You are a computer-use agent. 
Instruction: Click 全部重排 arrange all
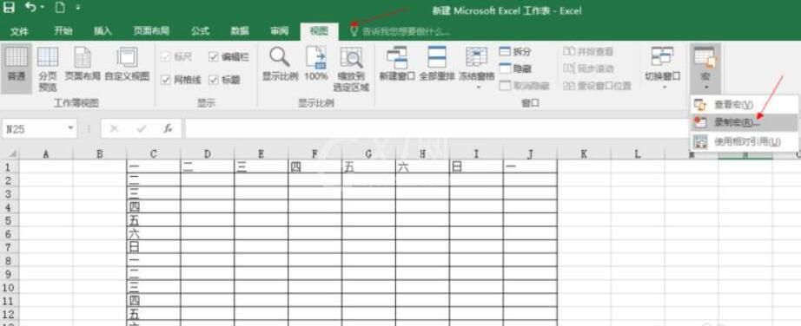click(x=437, y=64)
